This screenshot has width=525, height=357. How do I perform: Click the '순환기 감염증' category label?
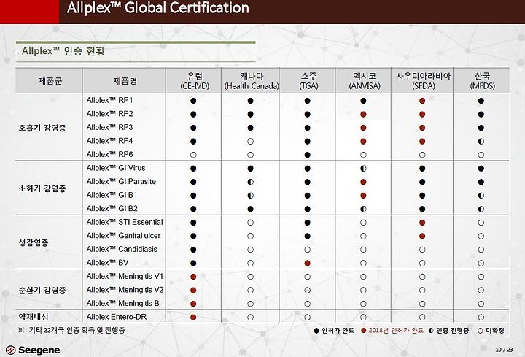click(x=42, y=291)
